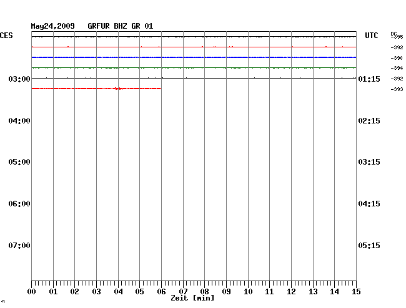The width and height of the screenshot is (406, 308).
Task: Click the Zeit [min] axis title
Action: pos(192,298)
